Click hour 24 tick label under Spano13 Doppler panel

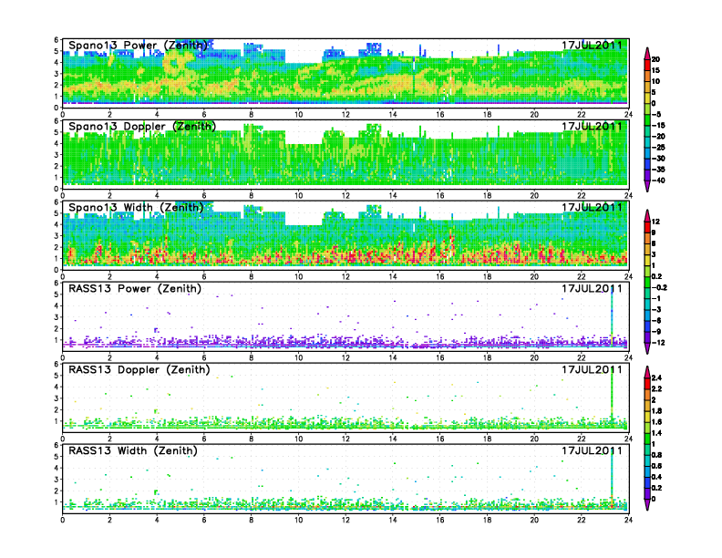pos(628,196)
